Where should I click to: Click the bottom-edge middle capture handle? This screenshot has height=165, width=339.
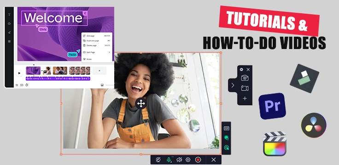click(x=141, y=154)
